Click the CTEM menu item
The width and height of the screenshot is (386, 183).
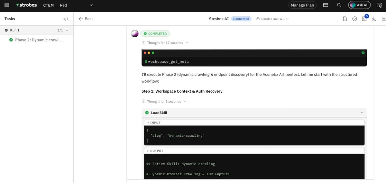click(x=48, y=5)
